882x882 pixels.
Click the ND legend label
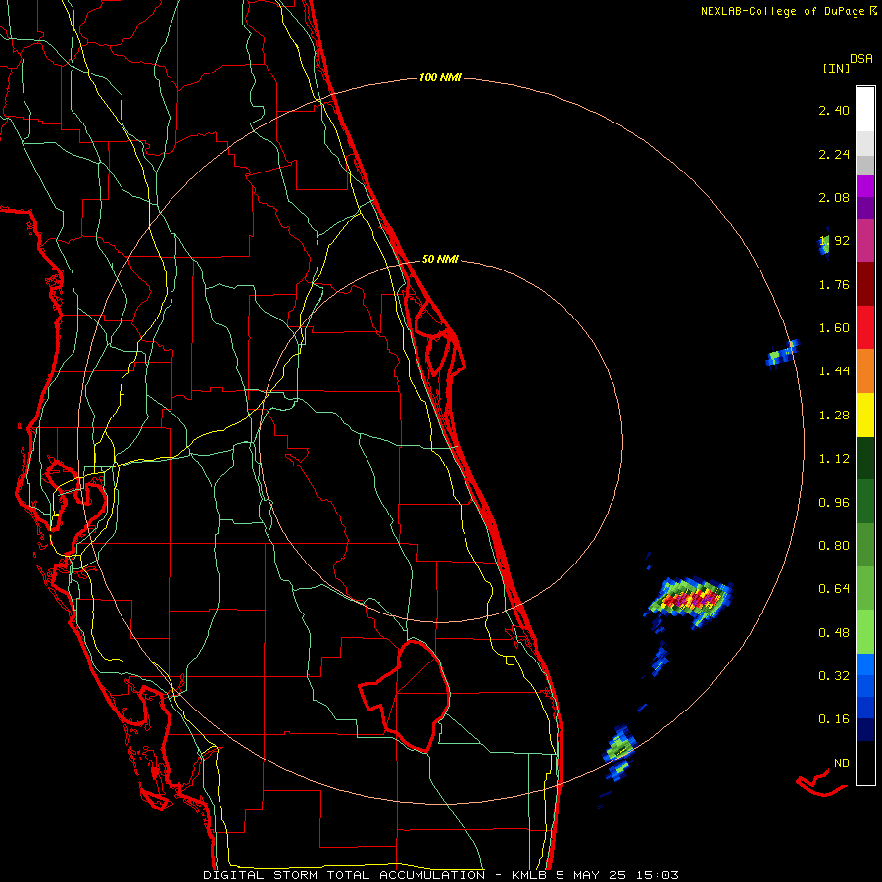[x=842, y=763]
